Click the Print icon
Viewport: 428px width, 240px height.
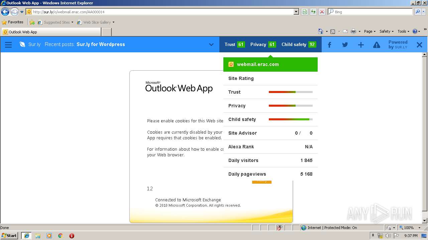pyautogui.click(x=353, y=31)
